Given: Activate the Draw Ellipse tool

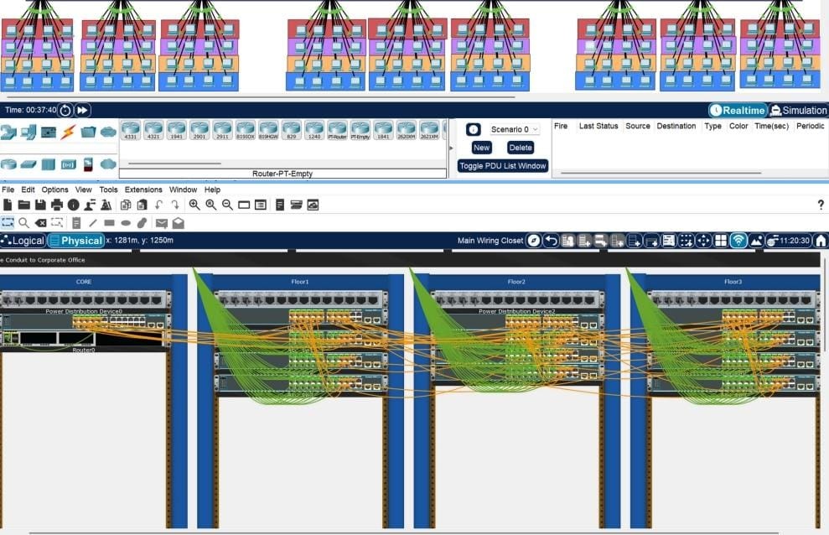Looking at the screenshot, I should point(126,223).
